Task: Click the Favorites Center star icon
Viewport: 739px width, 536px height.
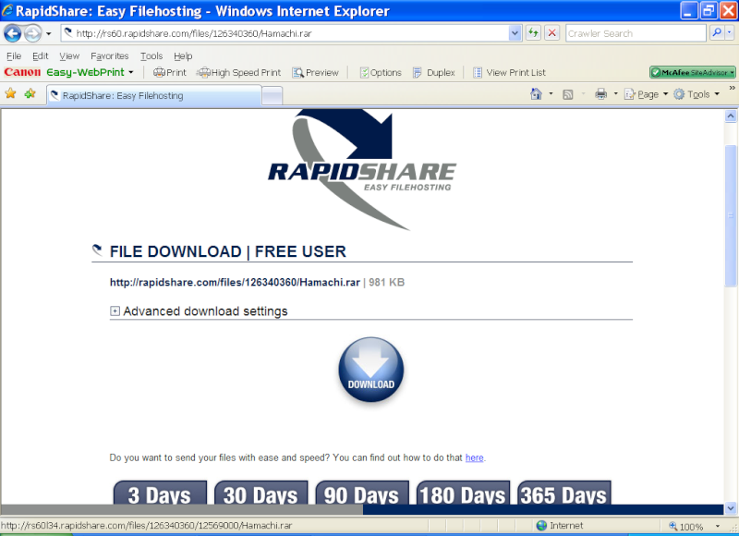Action: coord(10,93)
